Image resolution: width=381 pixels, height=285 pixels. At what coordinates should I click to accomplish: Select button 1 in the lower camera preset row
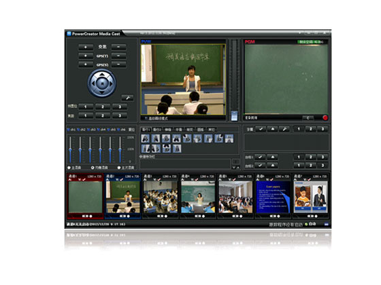[x=86, y=115]
